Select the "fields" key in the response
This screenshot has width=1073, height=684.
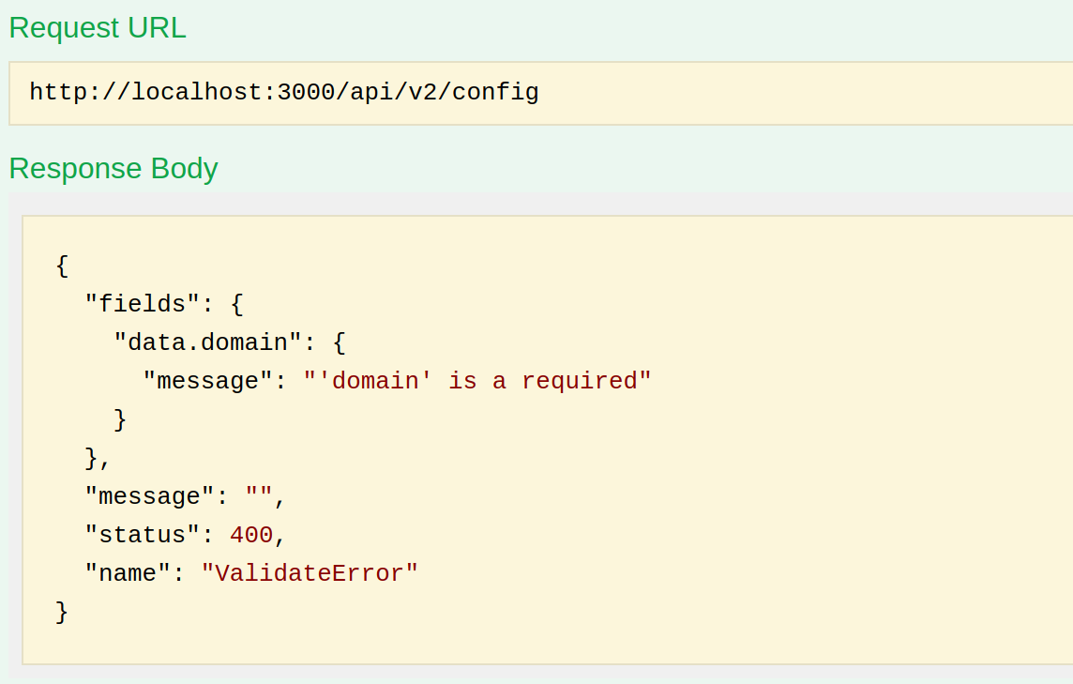click(143, 304)
